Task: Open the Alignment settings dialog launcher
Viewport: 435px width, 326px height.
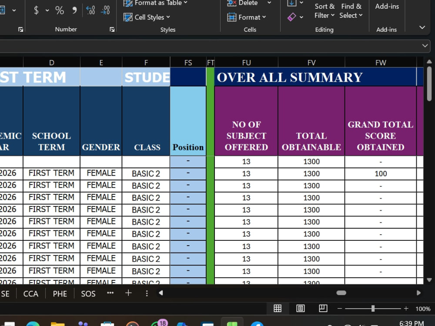Action: [x=20, y=30]
